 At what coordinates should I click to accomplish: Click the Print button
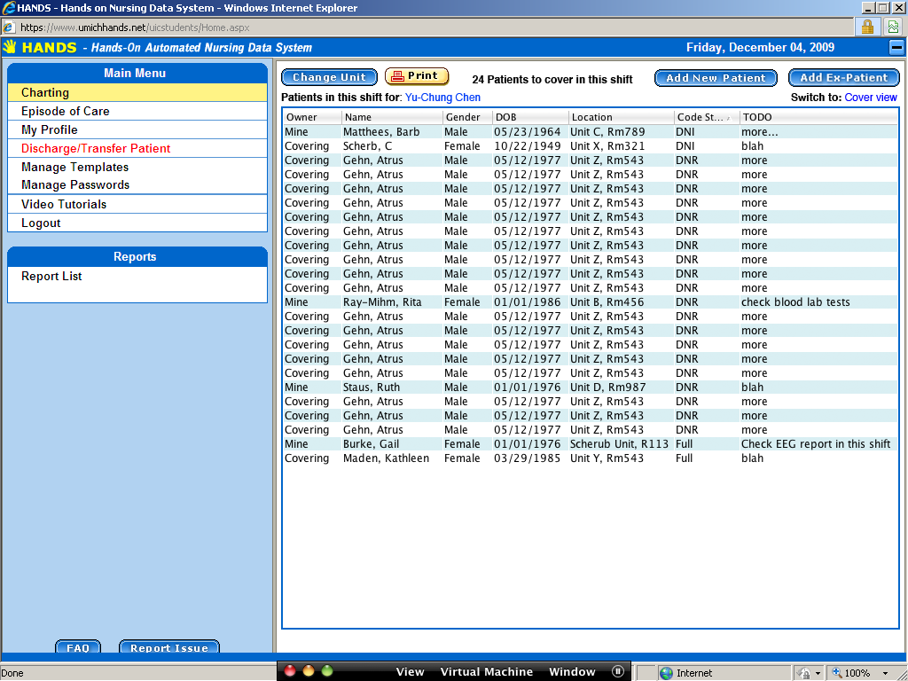point(417,76)
